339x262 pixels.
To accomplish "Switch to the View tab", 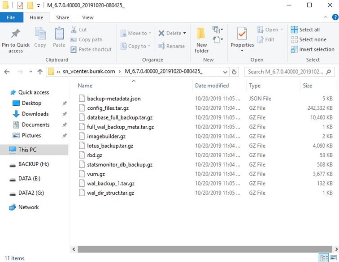I will coord(88,17).
